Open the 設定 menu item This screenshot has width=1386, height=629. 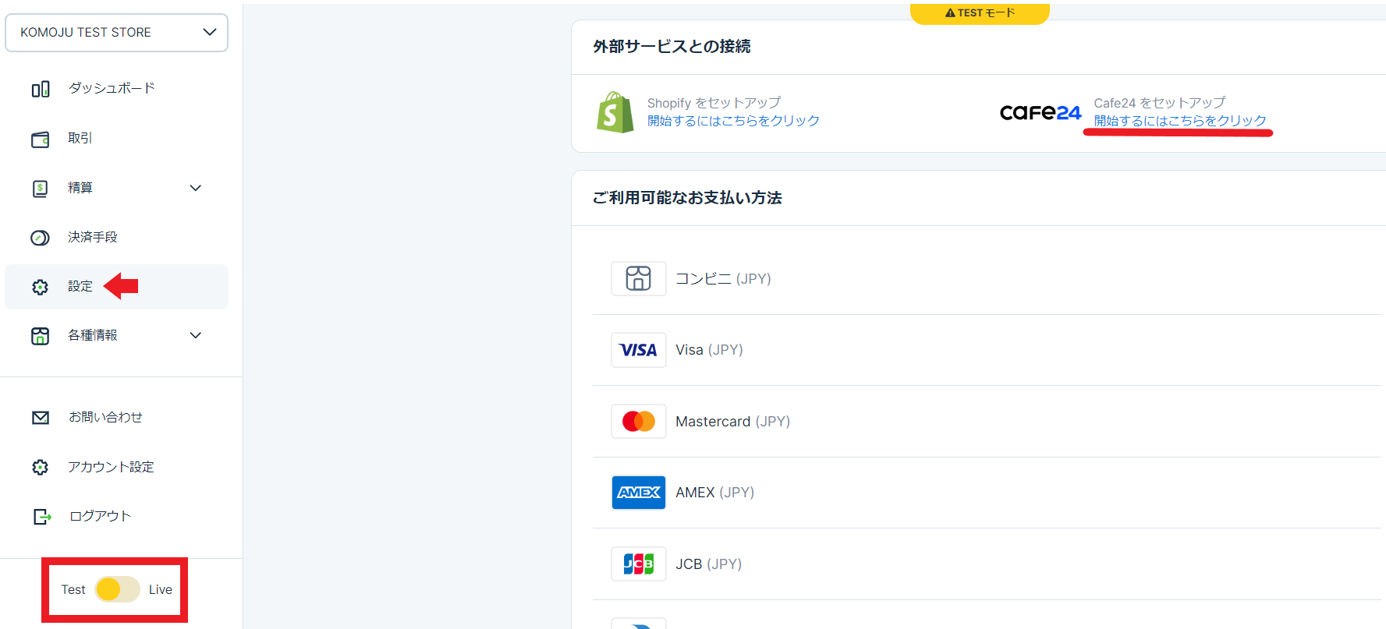[x=80, y=286]
